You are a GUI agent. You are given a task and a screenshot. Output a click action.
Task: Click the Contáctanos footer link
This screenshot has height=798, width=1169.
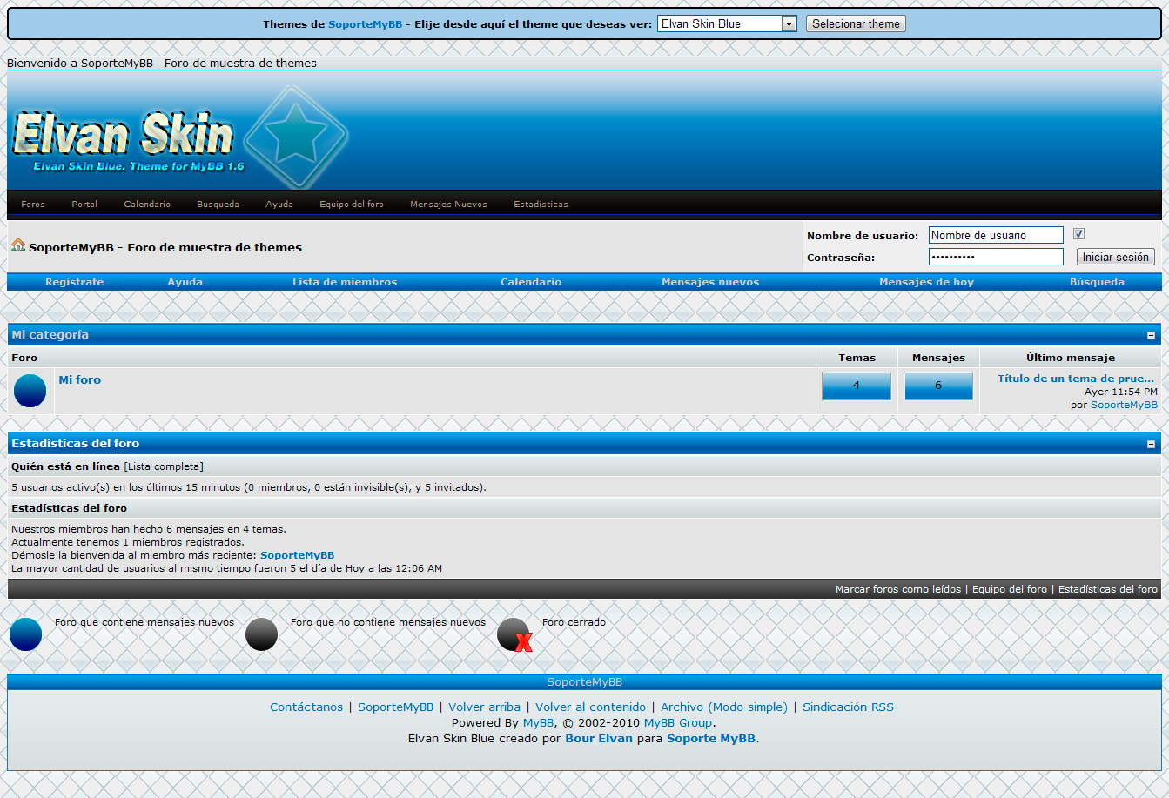pyautogui.click(x=306, y=707)
